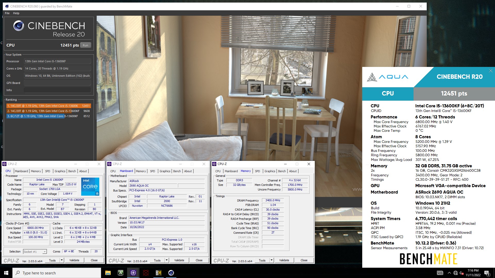Open Tools dropdown arrow in middle CPU-Z
Viewport: 495px width, 278px height.
coord(167,260)
